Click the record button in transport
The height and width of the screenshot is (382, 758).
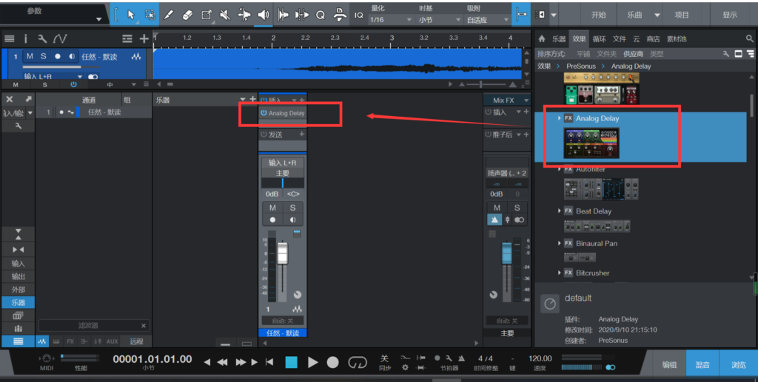[332, 362]
